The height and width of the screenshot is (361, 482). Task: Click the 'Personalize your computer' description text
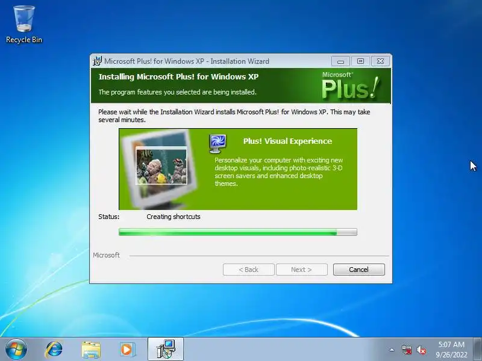(x=278, y=172)
